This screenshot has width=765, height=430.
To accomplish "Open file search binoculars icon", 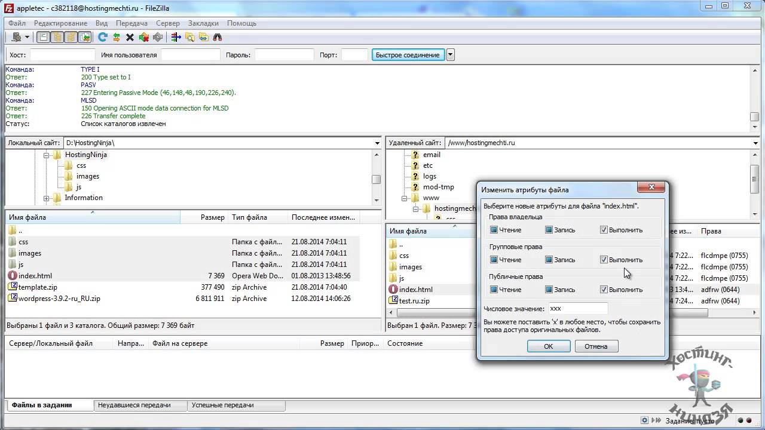I will [x=218, y=37].
